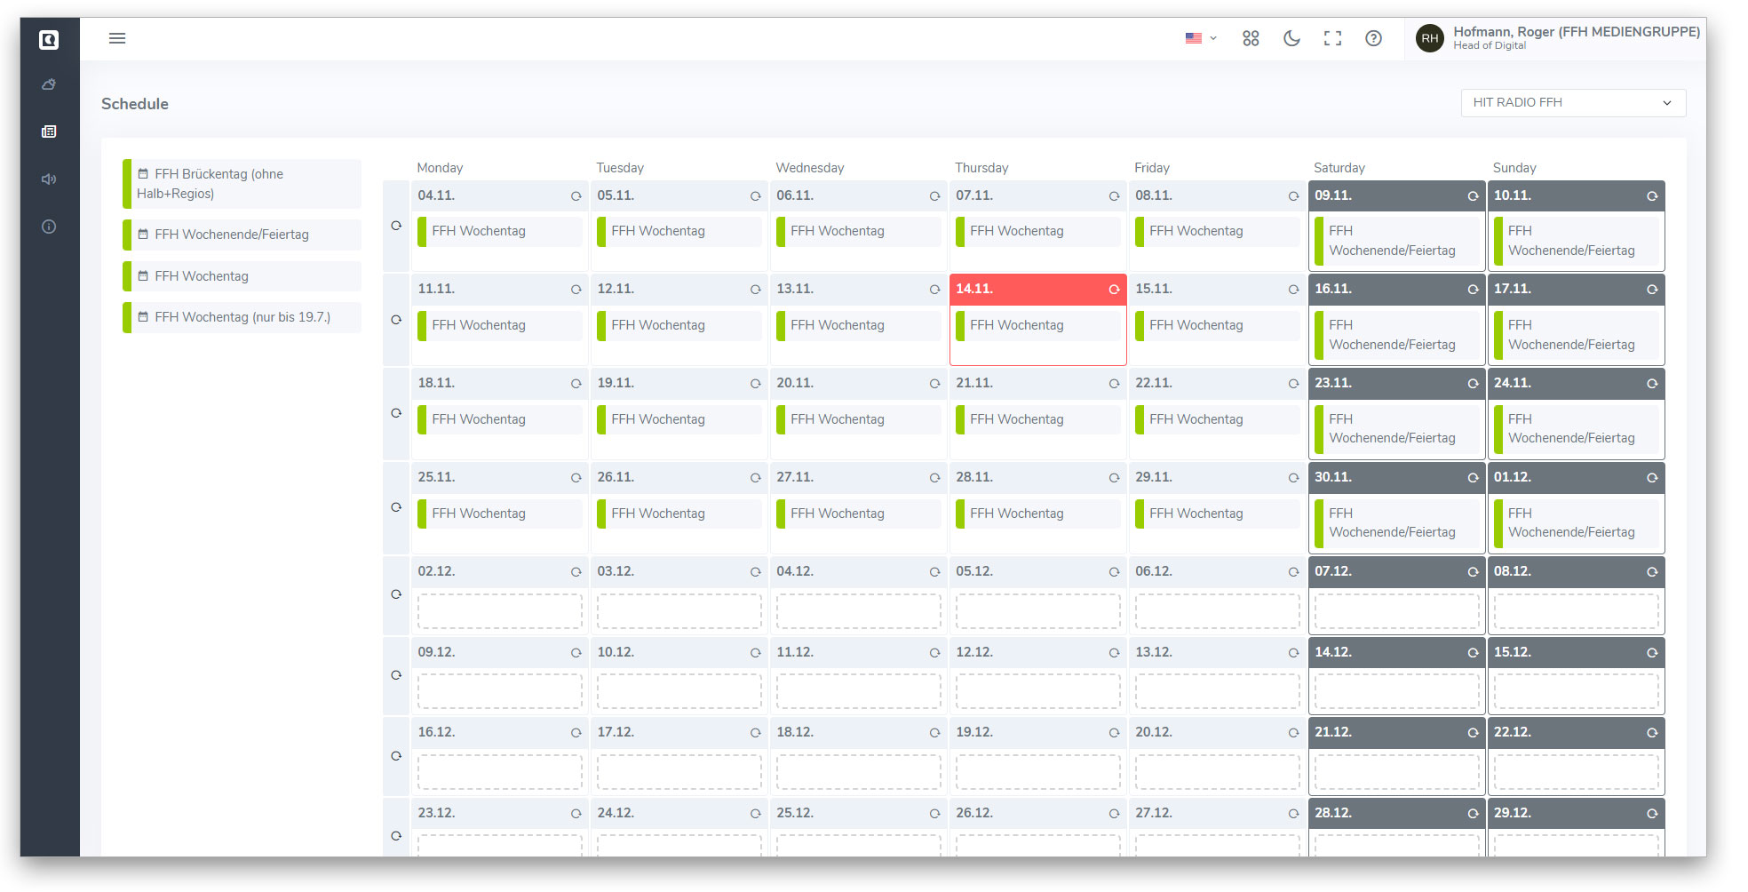Open the speaker audio icon in sidebar

point(50,179)
